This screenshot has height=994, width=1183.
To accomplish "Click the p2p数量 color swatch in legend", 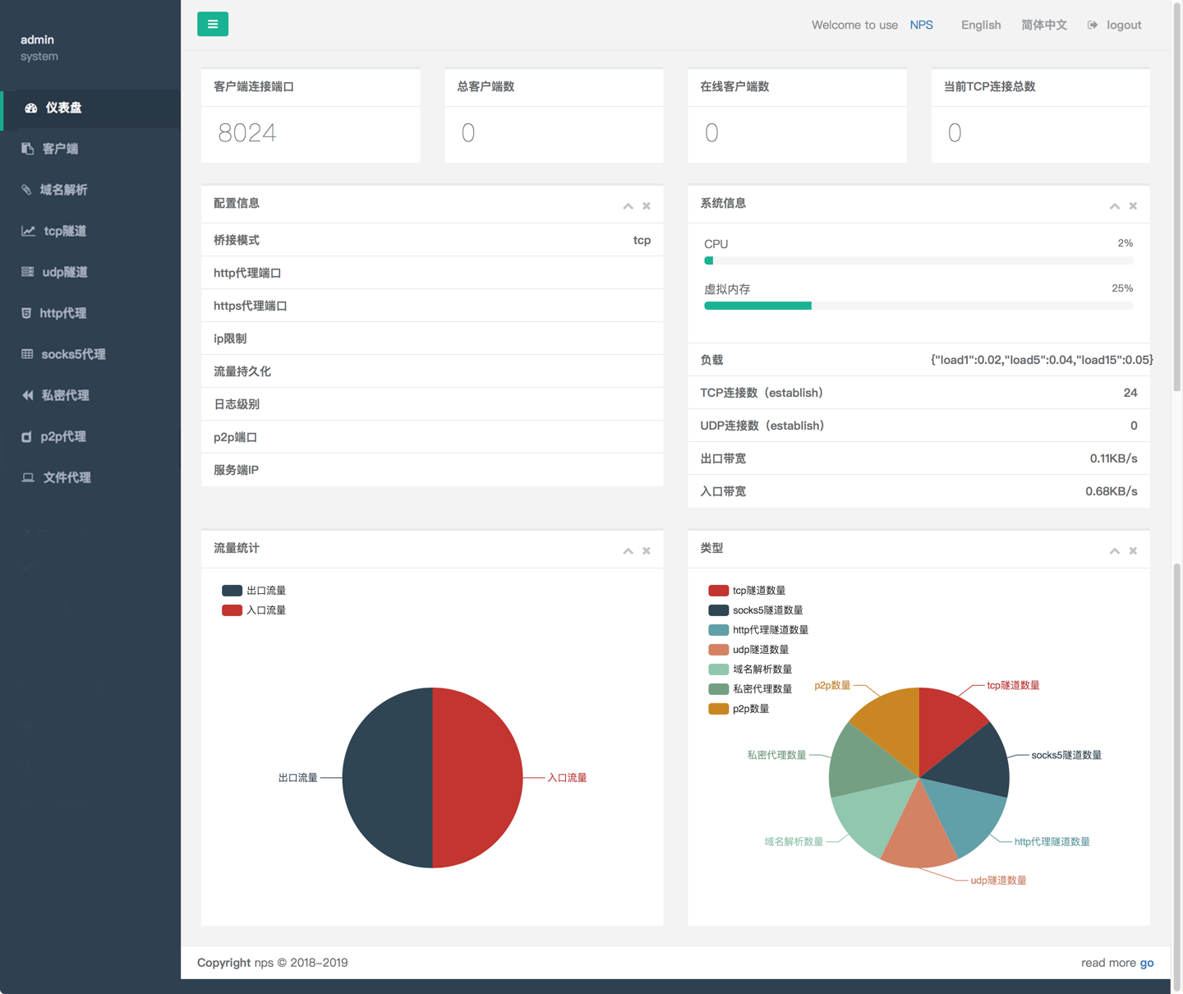I will coord(718,709).
